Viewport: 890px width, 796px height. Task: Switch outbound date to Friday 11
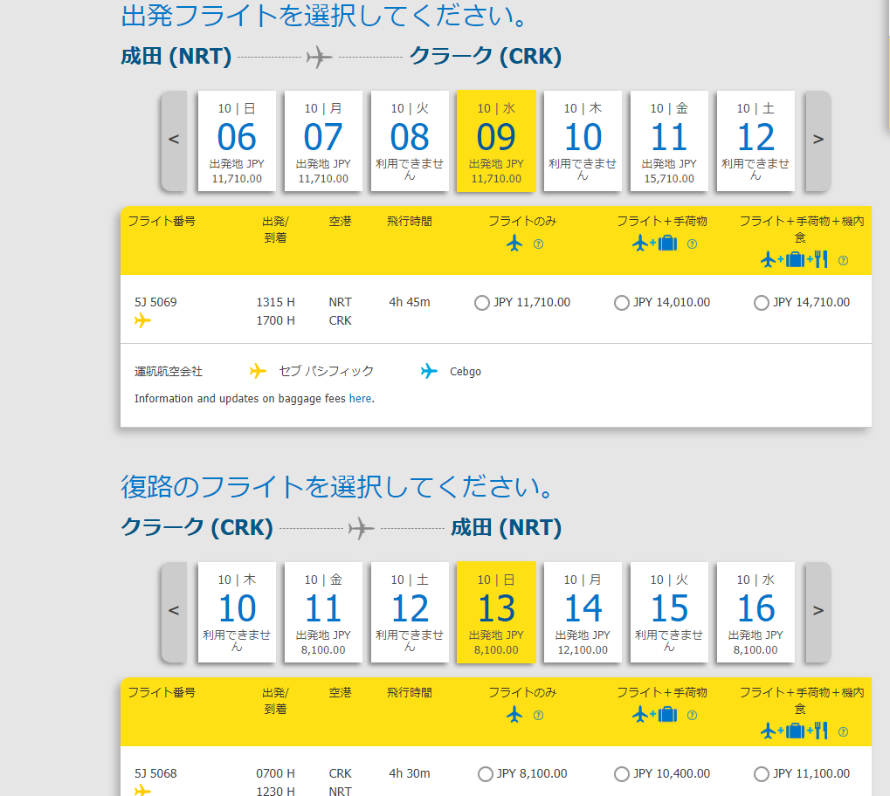click(x=669, y=141)
